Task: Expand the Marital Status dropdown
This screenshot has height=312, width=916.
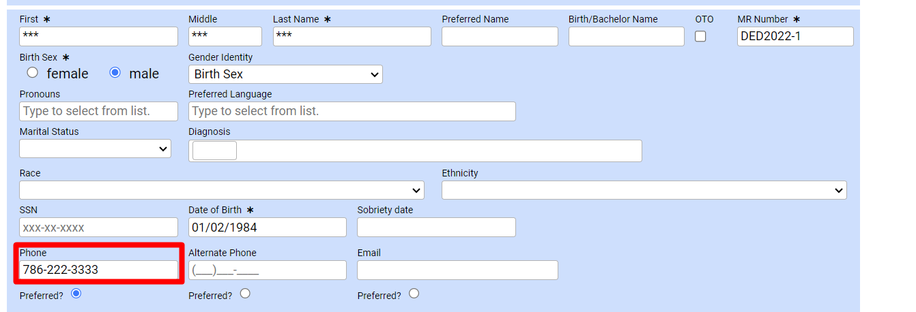Action: coord(95,148)
